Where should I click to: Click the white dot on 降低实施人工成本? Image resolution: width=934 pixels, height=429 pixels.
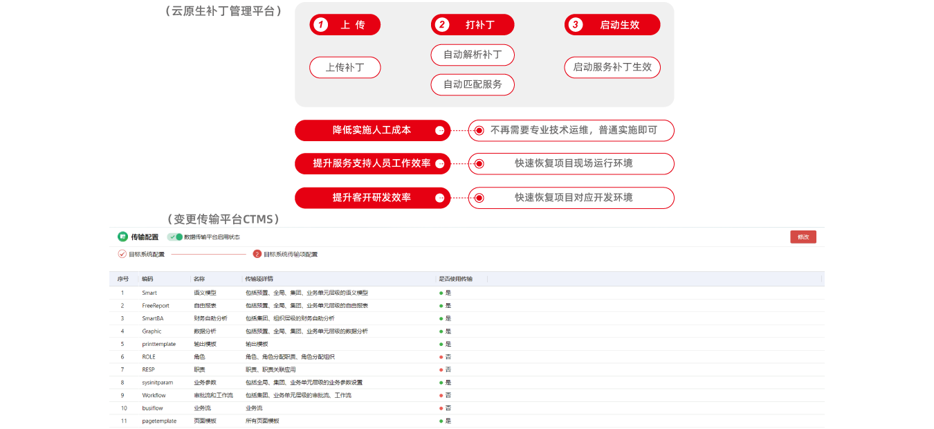439,130
